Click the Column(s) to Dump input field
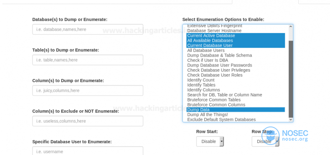 [88, 90]
